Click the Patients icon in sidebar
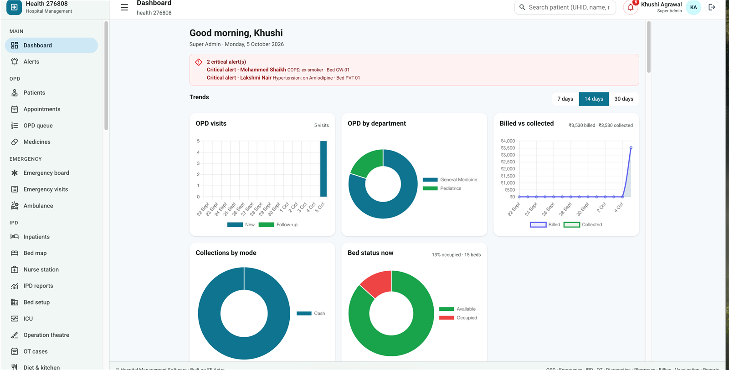 point(15,93)
